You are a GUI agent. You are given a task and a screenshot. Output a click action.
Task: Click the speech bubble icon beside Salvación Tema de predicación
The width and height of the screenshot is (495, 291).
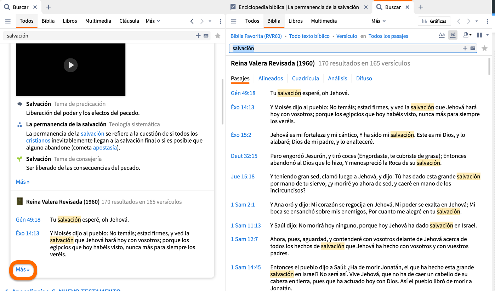[x=20, y=104]
